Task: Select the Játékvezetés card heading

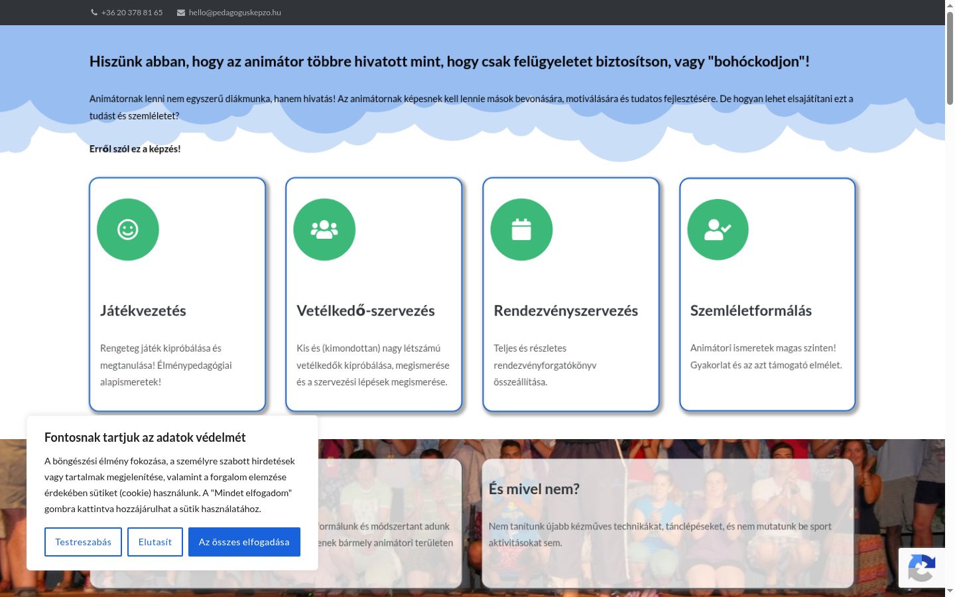Action: pos(143,310)
